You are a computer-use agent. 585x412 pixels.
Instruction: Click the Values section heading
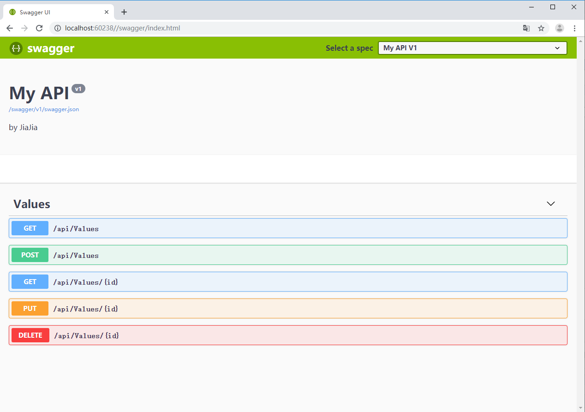pyautogui.click(x=32, y=204)
